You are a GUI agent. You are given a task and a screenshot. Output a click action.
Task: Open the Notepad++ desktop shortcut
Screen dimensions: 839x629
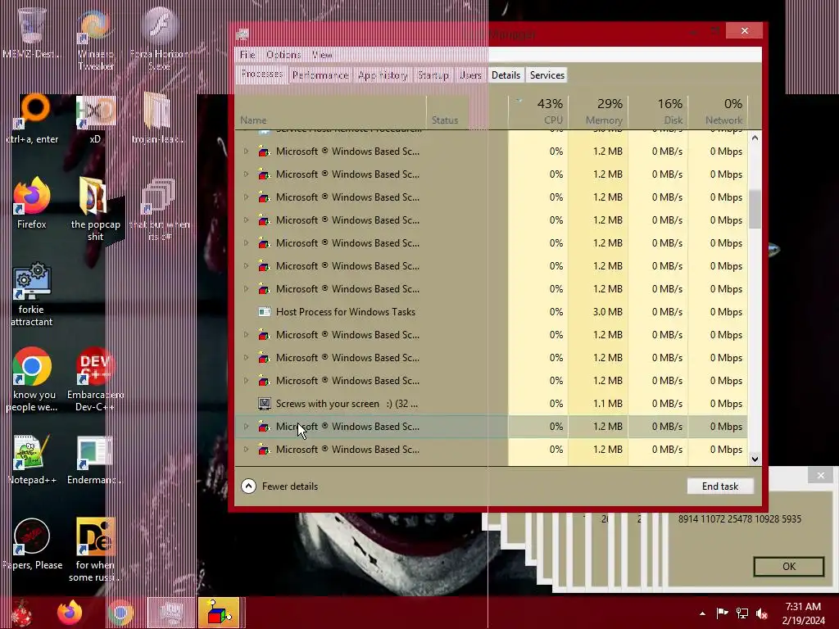click(32, 460)
